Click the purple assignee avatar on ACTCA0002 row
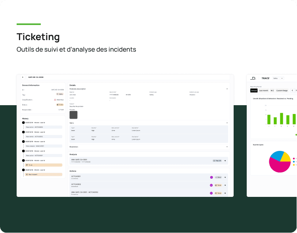The image size is (297, 233). click(211, 185)
